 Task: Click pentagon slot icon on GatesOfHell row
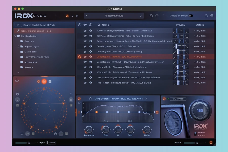[x=80, y=57]
